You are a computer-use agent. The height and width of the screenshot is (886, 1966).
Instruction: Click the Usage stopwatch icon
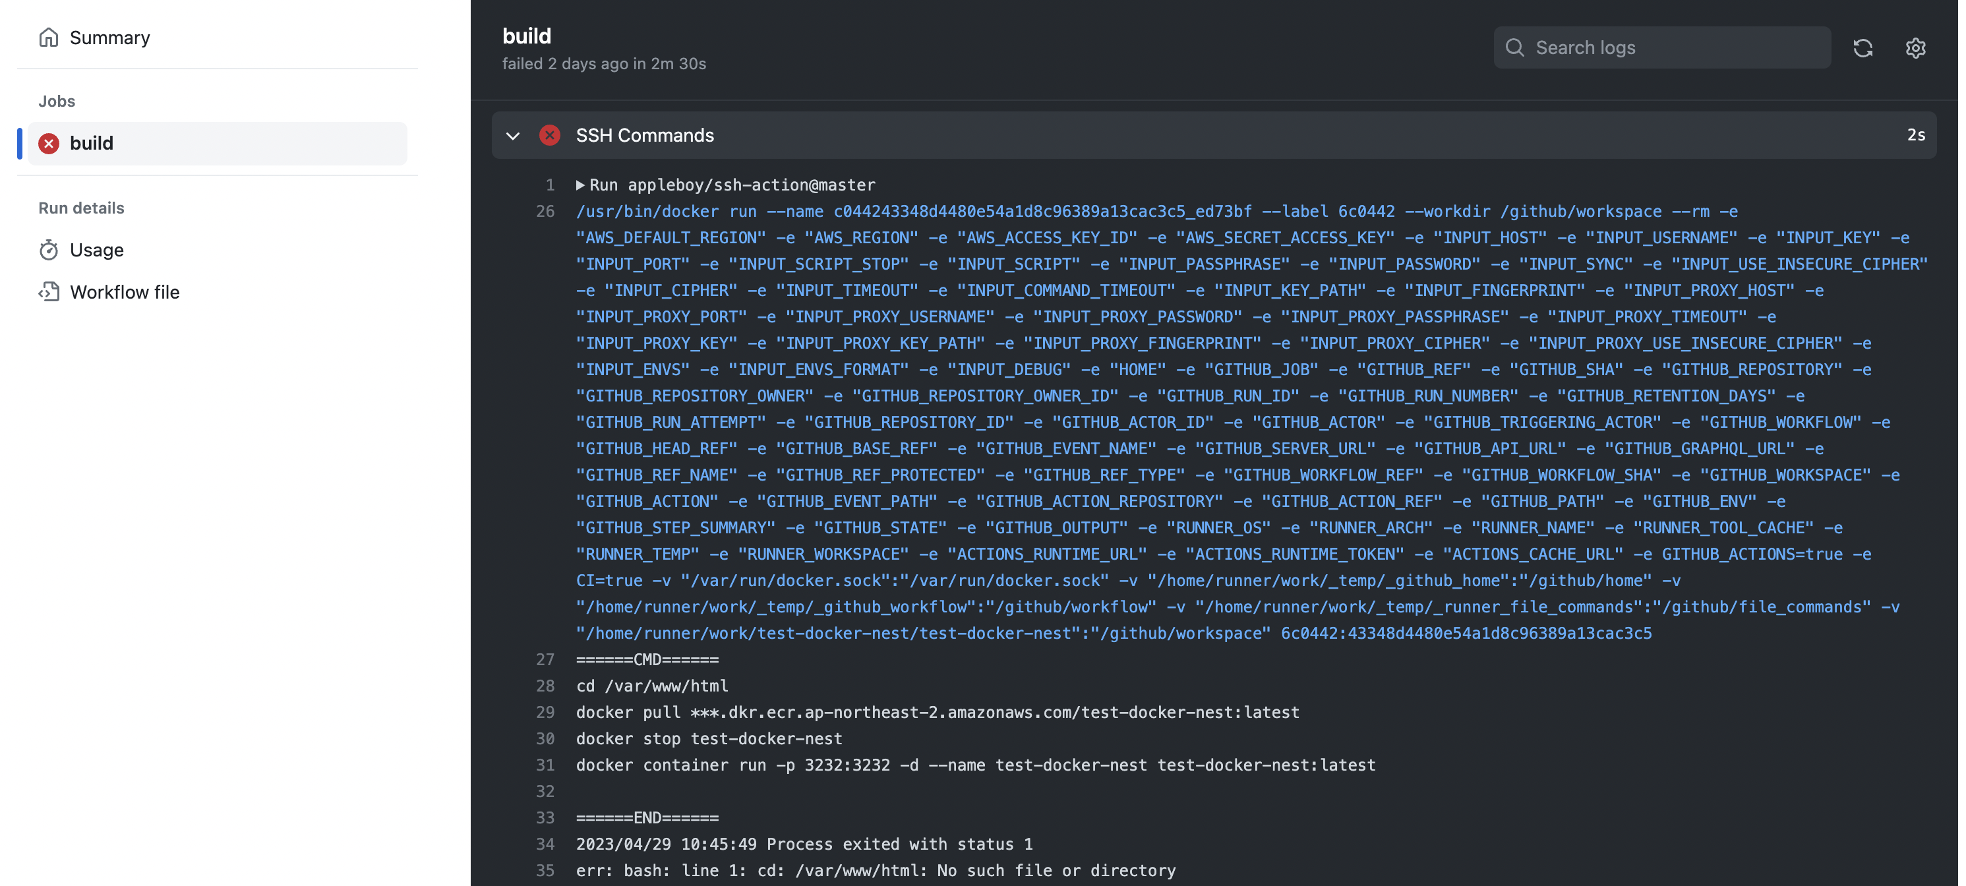click(x=49, y=251)
